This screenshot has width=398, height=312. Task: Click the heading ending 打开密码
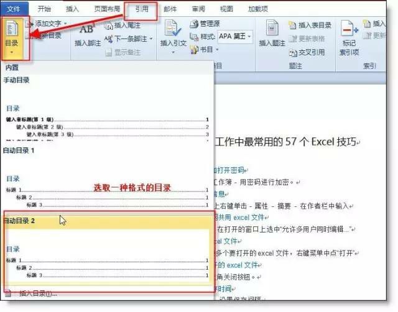231,170
